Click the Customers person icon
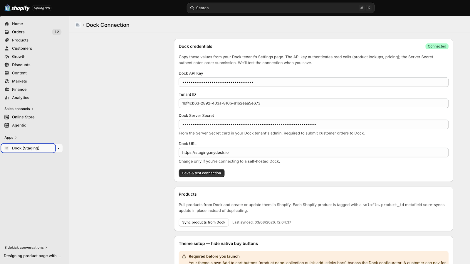Image resolution: width=470 pixels, height=264 pixels. click(7, 48)
